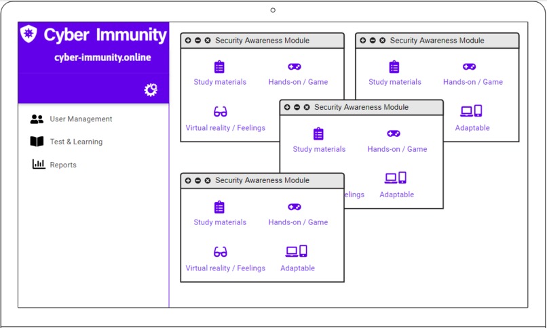Click VR glasses icon in bottom-left module
This screenshot has width=547, height=328.
point(221,251)
